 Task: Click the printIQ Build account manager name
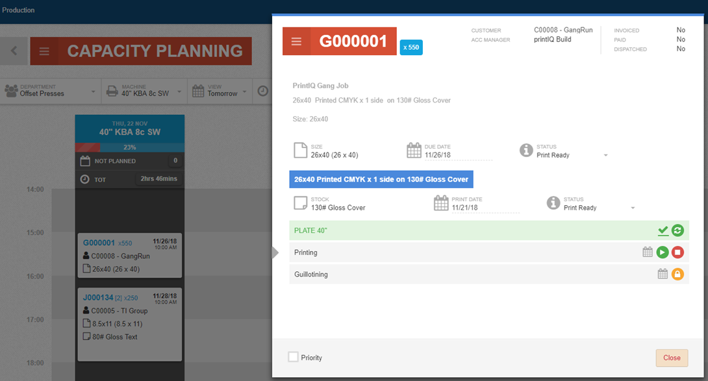552,40
